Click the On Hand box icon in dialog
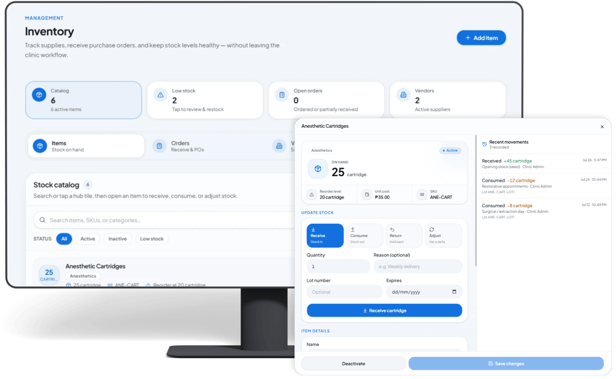Image resolution: width=616 pixels, height=379 pixels. pos(318,169)
